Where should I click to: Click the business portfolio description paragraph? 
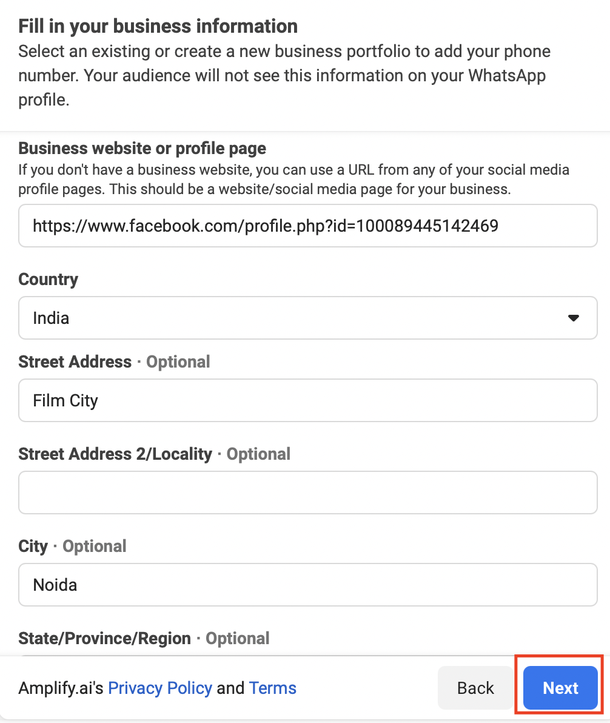284,76
